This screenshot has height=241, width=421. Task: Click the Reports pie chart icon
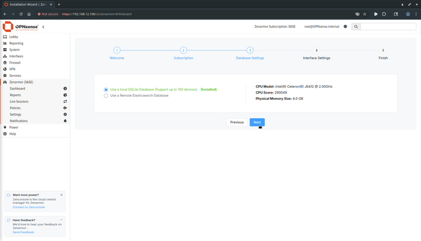point(65,95)
